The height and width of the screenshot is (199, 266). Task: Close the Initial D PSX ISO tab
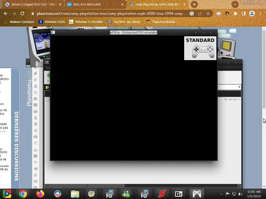point(60,4)
